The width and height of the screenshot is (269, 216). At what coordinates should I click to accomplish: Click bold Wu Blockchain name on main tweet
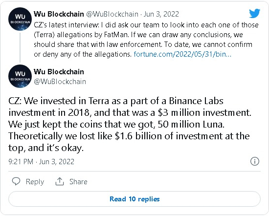click(x=59, y=72)
